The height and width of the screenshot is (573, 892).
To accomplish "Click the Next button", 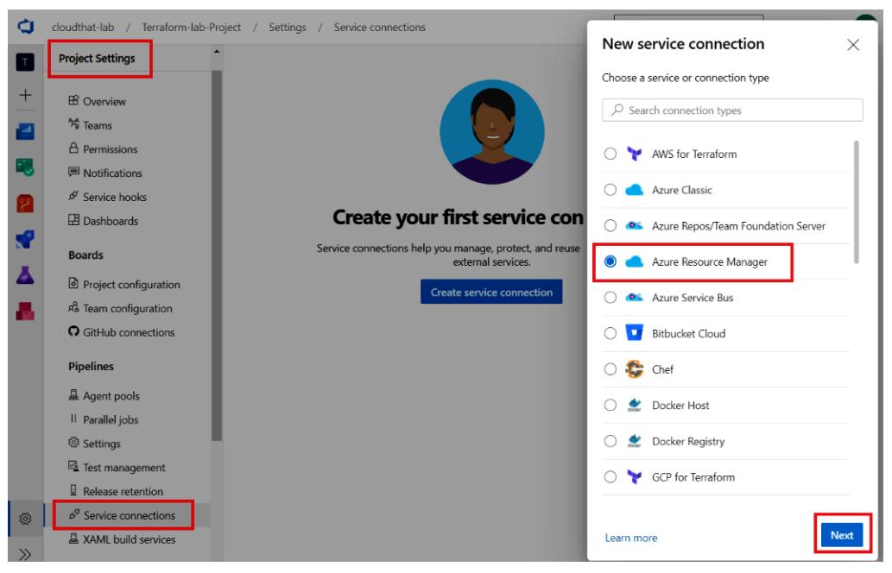I will point(841,535).
